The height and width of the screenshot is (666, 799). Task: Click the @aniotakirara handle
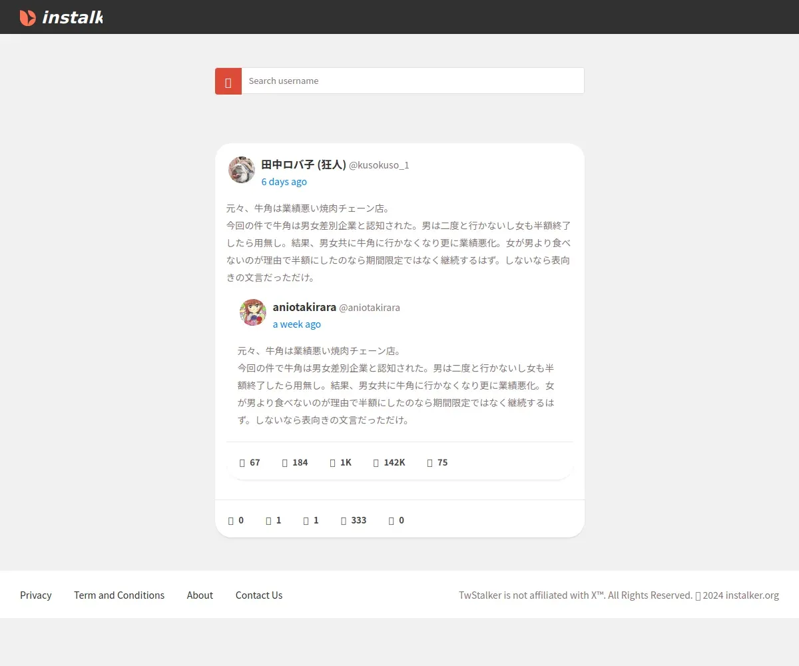370,308
